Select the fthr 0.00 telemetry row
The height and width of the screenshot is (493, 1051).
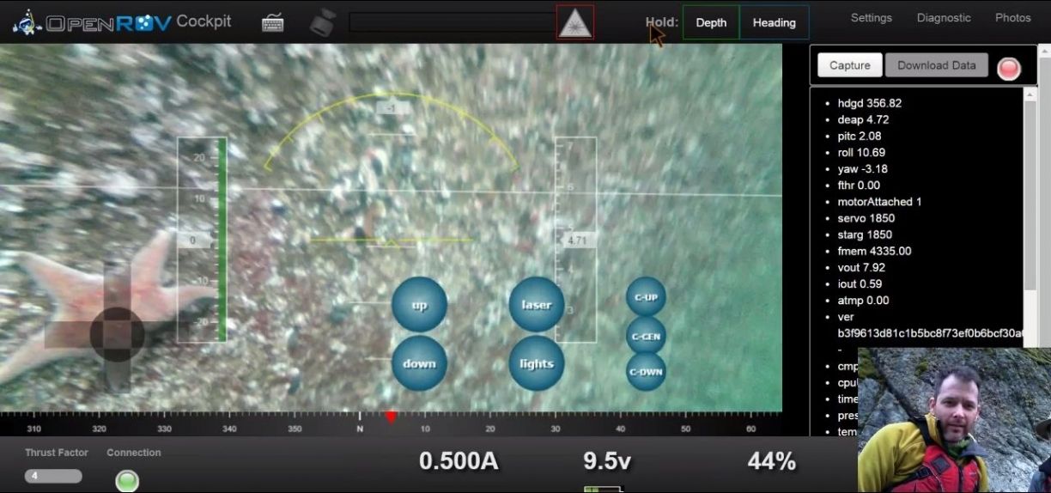point(859,185)
